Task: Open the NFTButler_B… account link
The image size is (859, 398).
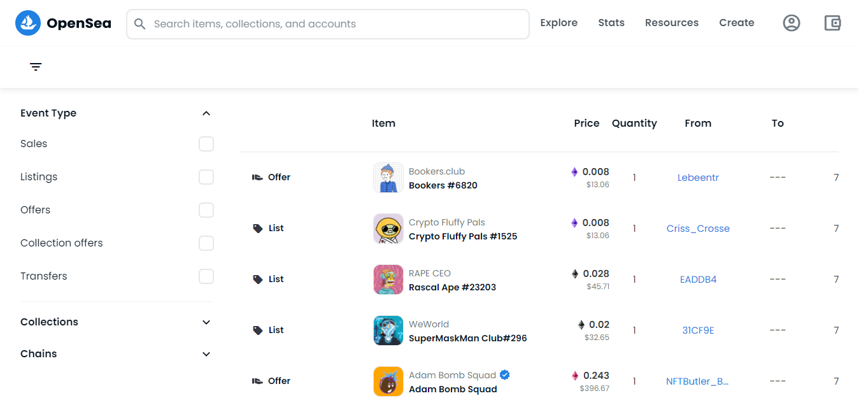Action: point(697,381)
